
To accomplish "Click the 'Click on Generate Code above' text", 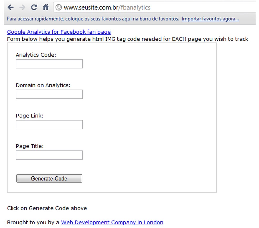I will coord(47,208).
